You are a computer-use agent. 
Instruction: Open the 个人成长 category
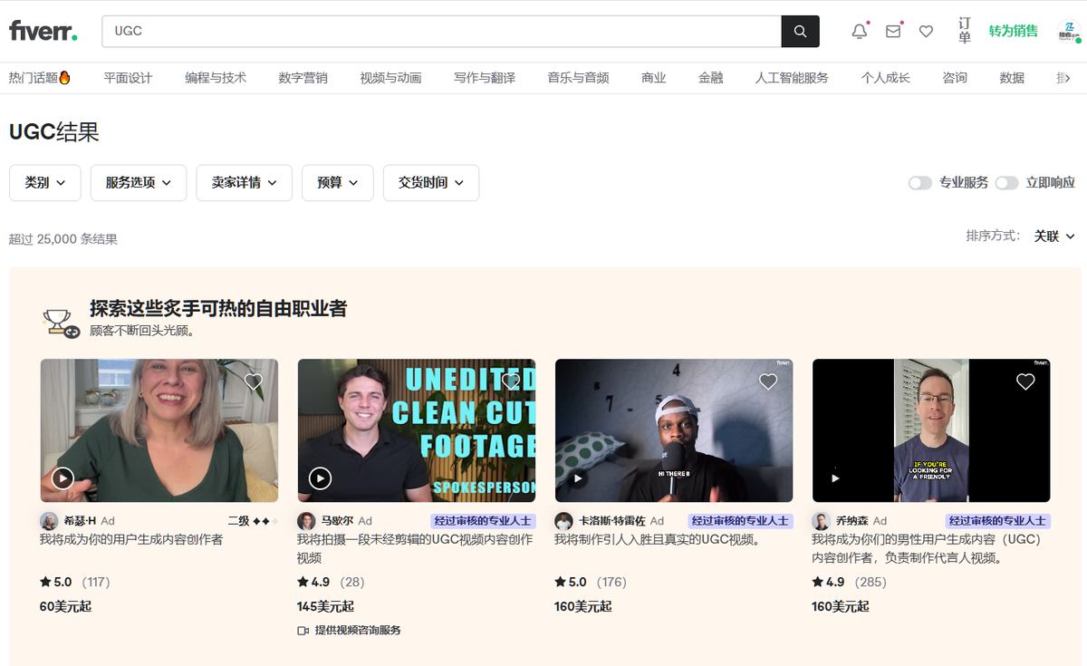(885, 78)
